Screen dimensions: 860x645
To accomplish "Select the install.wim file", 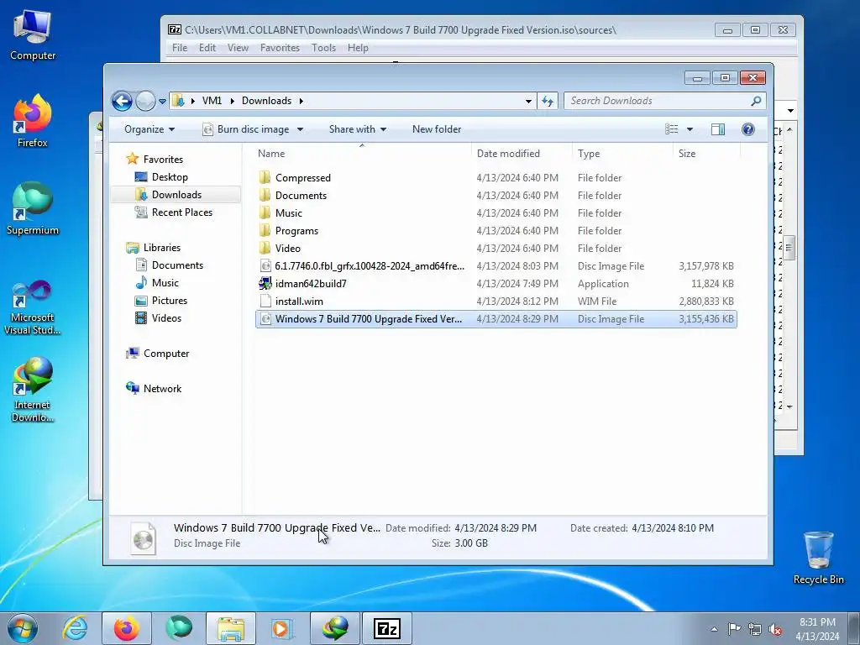I will [x=496, y=302].
